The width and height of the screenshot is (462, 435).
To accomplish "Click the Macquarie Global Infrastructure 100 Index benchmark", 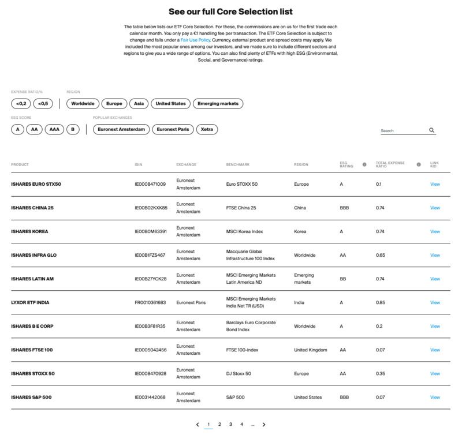I will (251, 255).
